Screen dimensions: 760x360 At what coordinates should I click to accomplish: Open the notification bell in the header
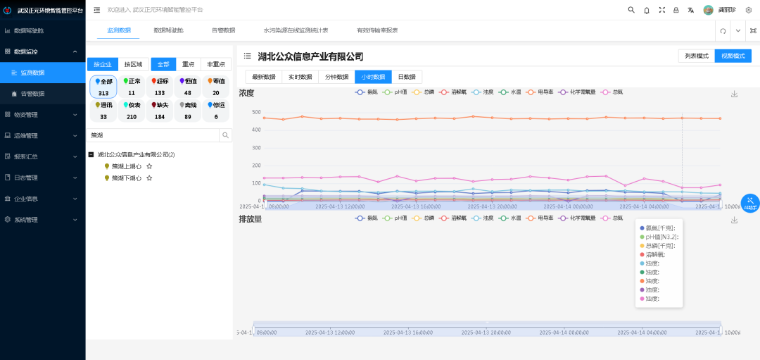[646, 10]
